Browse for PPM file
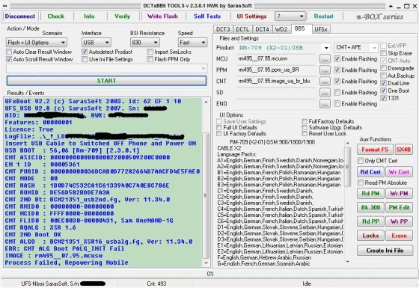 [325, 70]
